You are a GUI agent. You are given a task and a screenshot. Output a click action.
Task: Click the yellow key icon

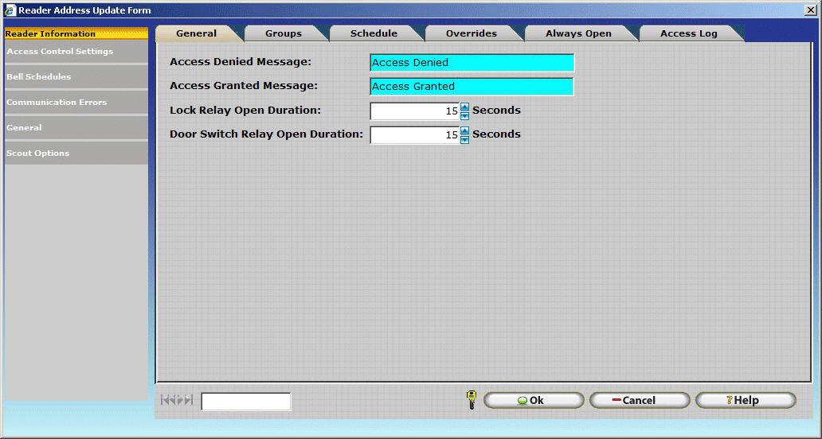click(x=471, y=399)
